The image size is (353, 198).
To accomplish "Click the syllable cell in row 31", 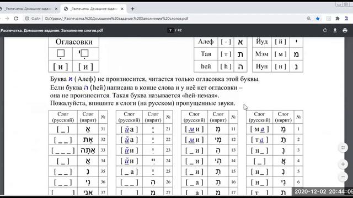I will 88,129.
